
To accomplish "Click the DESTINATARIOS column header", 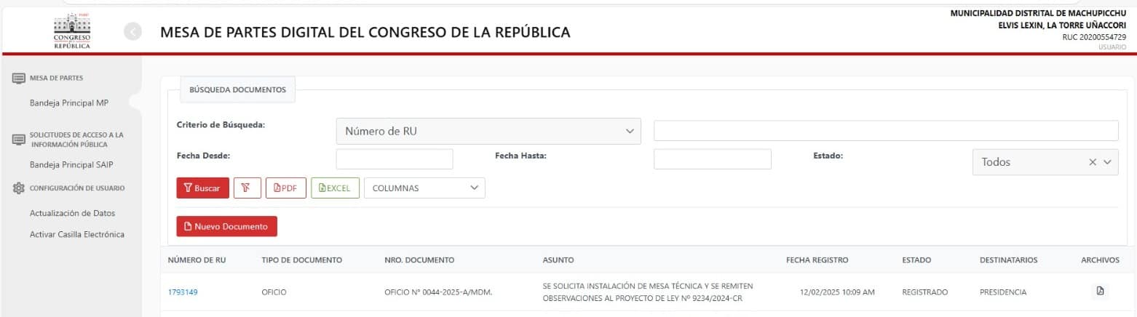I will tap(1009, 260).
